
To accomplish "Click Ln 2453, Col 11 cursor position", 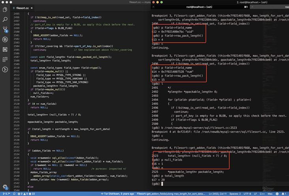I will point(218,194).
